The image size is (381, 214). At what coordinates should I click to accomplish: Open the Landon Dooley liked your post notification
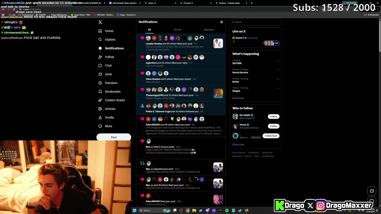(x=181, y=43)
